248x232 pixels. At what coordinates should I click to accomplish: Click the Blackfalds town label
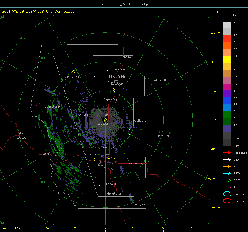click(117, 76)
